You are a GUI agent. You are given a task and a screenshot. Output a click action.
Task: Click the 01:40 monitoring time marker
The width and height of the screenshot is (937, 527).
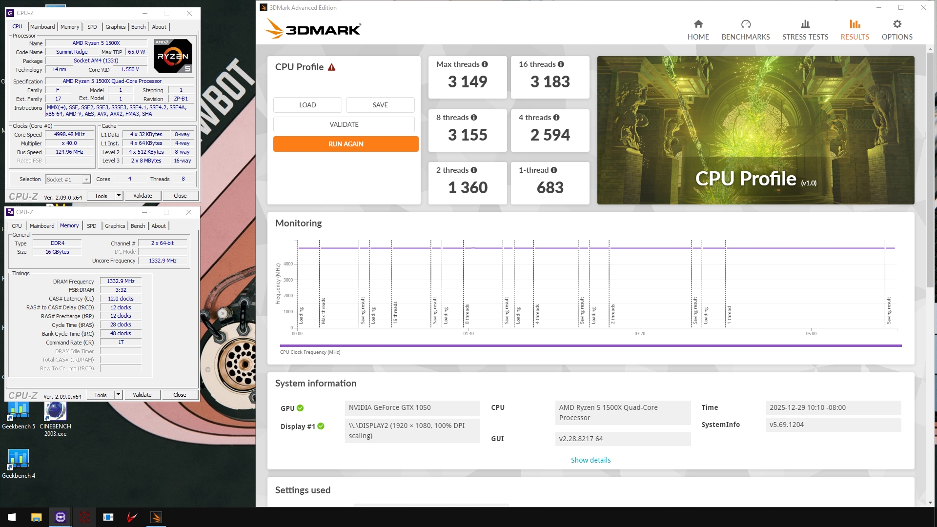pos(468,334)
